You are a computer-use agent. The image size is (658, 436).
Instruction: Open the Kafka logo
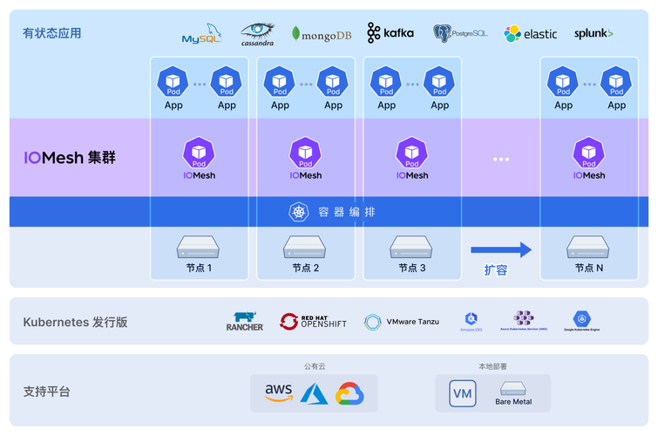(x=390, y=33)
